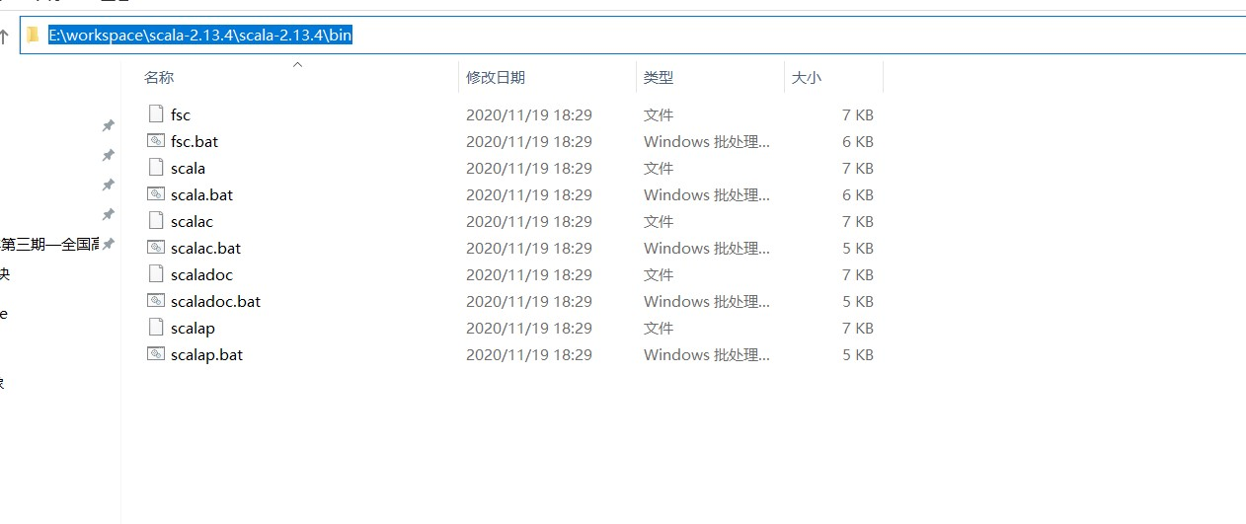Click the 7 KB size of scalac
This screenshot has width=1246, height=524.
858,221
